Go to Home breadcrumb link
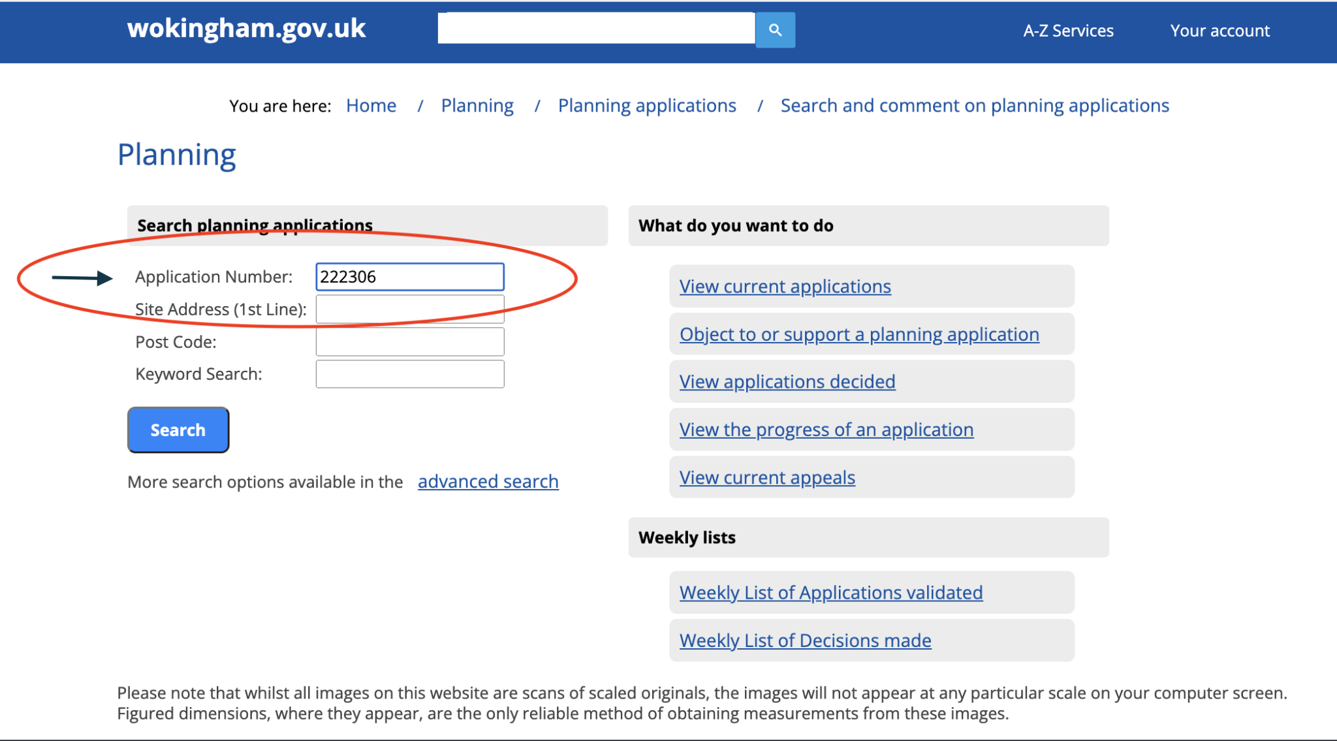This screenshot has height=741, width=1337. pos(371,106)
